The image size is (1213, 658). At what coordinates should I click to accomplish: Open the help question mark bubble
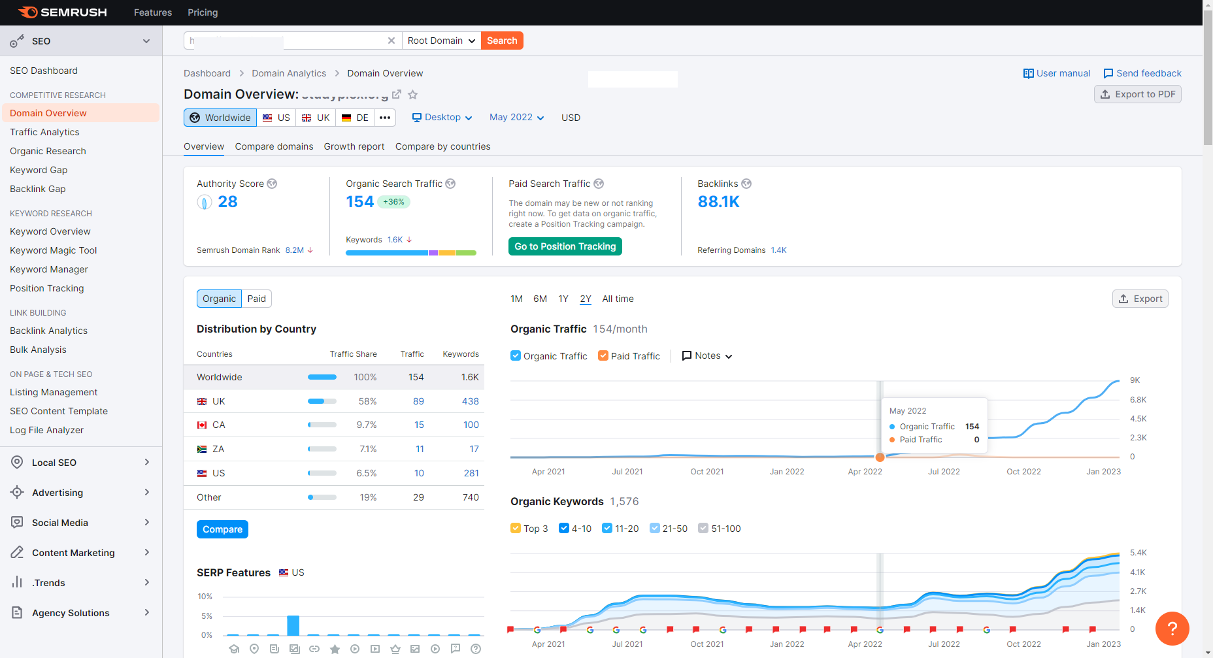1172,629
